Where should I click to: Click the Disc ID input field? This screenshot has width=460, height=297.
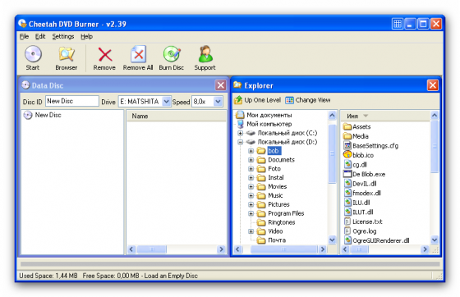[x=72, y=101]
